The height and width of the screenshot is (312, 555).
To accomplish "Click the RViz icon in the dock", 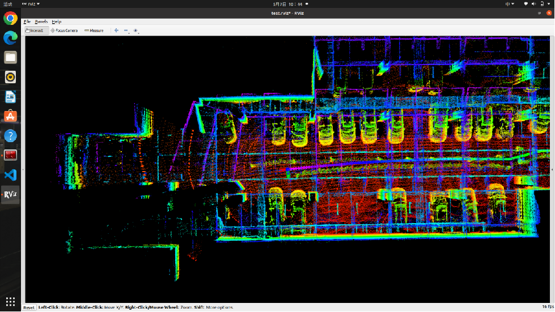I will (x=10, y=195).
